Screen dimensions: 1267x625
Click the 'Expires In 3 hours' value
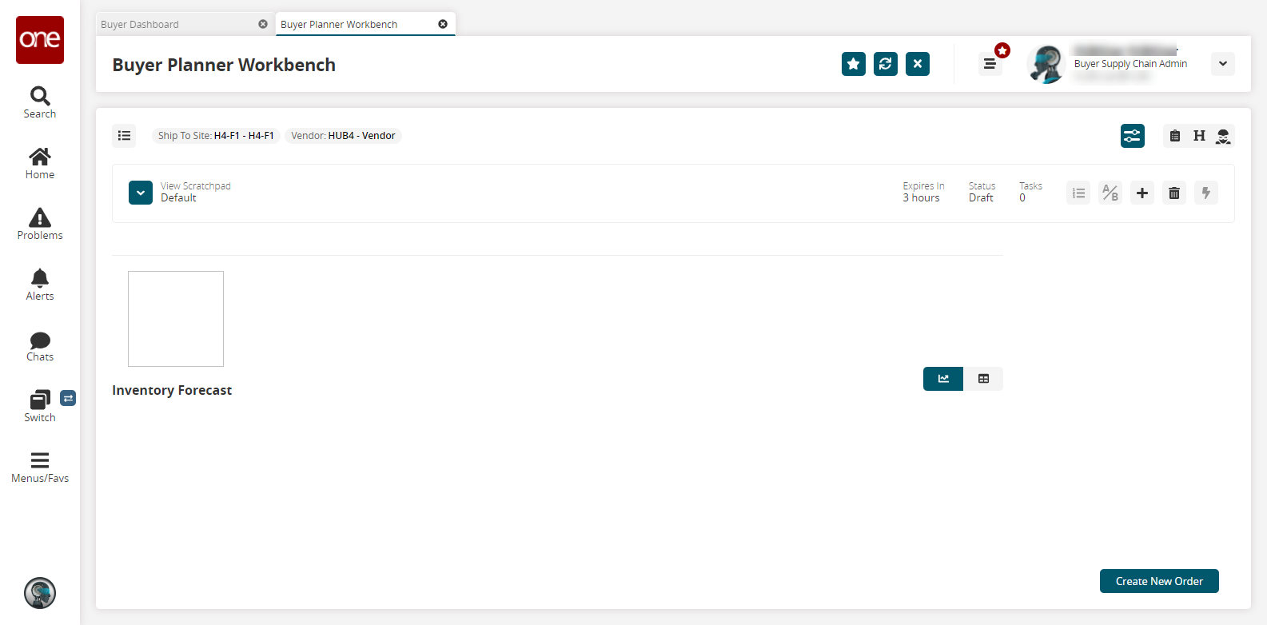tap(922, 198)
